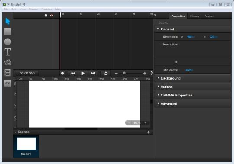Collapse the Scenes panel chevron

(x=16, y=132)
